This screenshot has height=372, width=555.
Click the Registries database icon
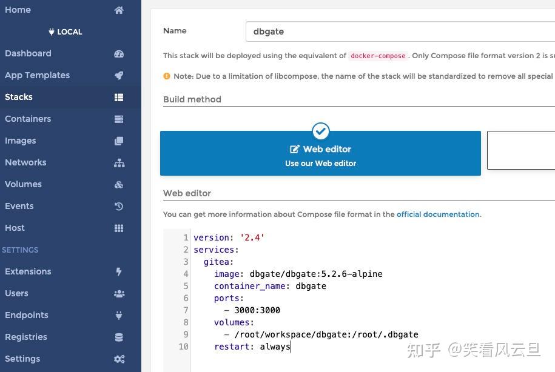(119, 337)
